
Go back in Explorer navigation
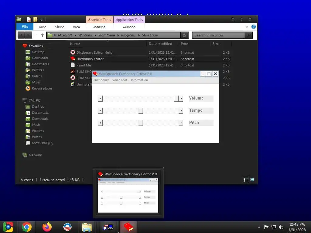(21, 35)
